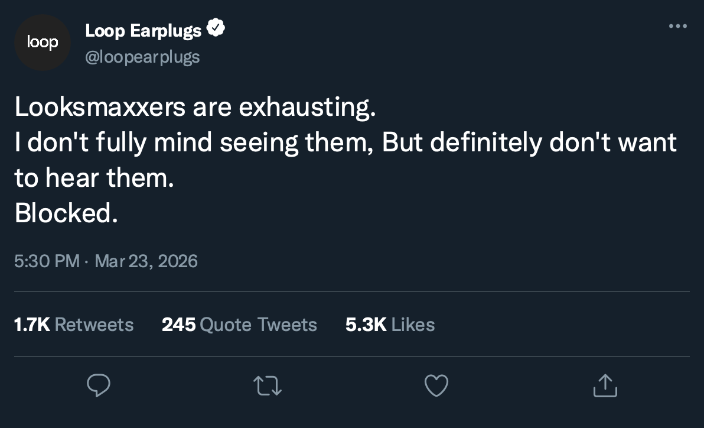Click the verified checkmark badge

(x=215, y=29)
